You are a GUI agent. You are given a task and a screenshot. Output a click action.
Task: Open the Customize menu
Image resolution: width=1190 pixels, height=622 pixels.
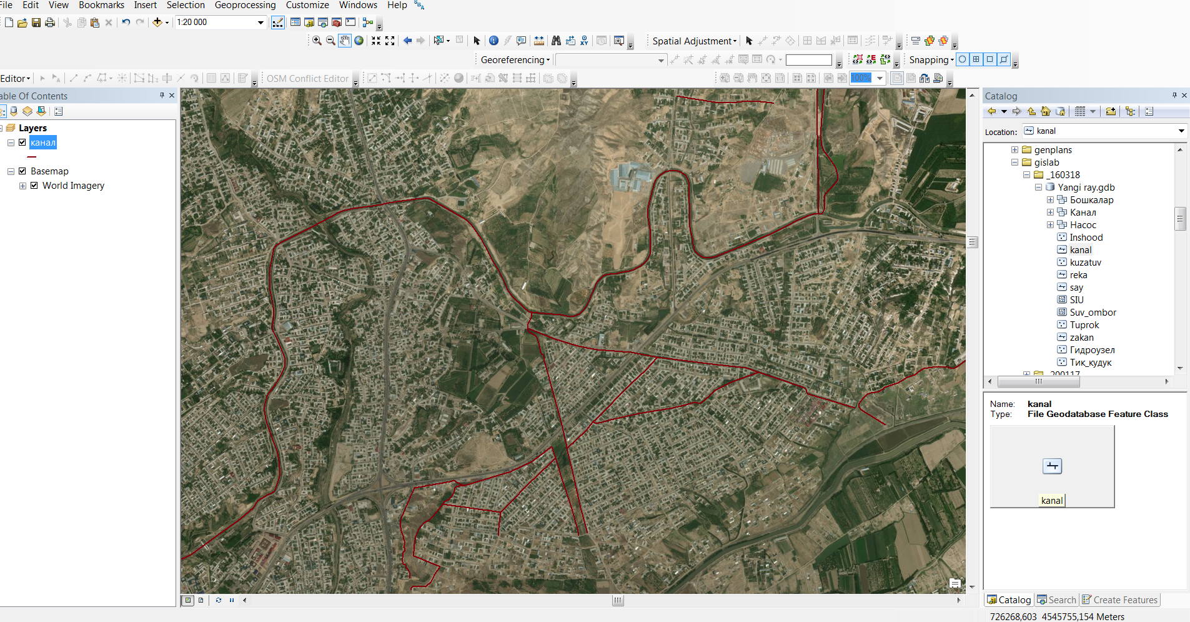coord(307,5)
